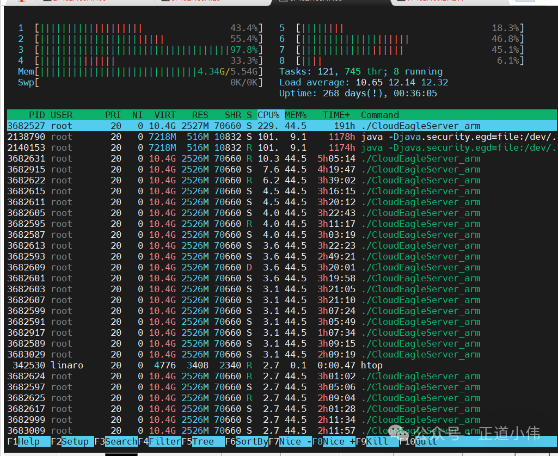Image resolution: width=558 pixels, height=456 pixels.
Task: Click CPU 6 usage meter at 46.8%
Action: [x=402, y=39]
